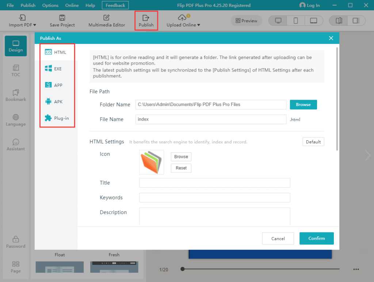Select the Plug-in publish format
The width and height of the screenshot is (374, 282).
[x=57, y=118]
